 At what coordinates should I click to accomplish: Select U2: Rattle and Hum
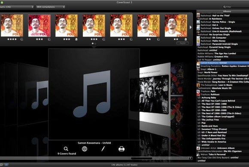pos(223,126)
